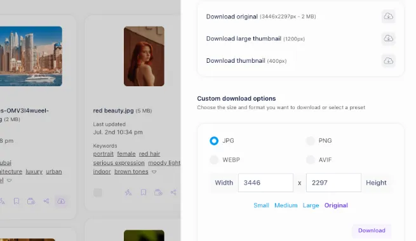This screenshot has height=241, width=416.
Task: Click the luxury keyword
Action: click(34, 172)
